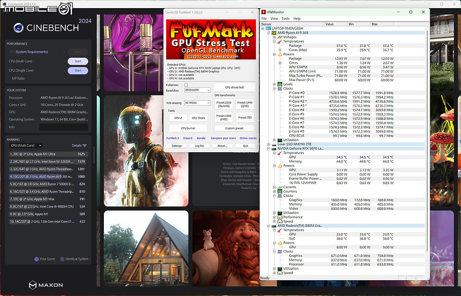
Task: Collapse the AMD Ryzen AI 9 365 node
Action: click(268, 33)
